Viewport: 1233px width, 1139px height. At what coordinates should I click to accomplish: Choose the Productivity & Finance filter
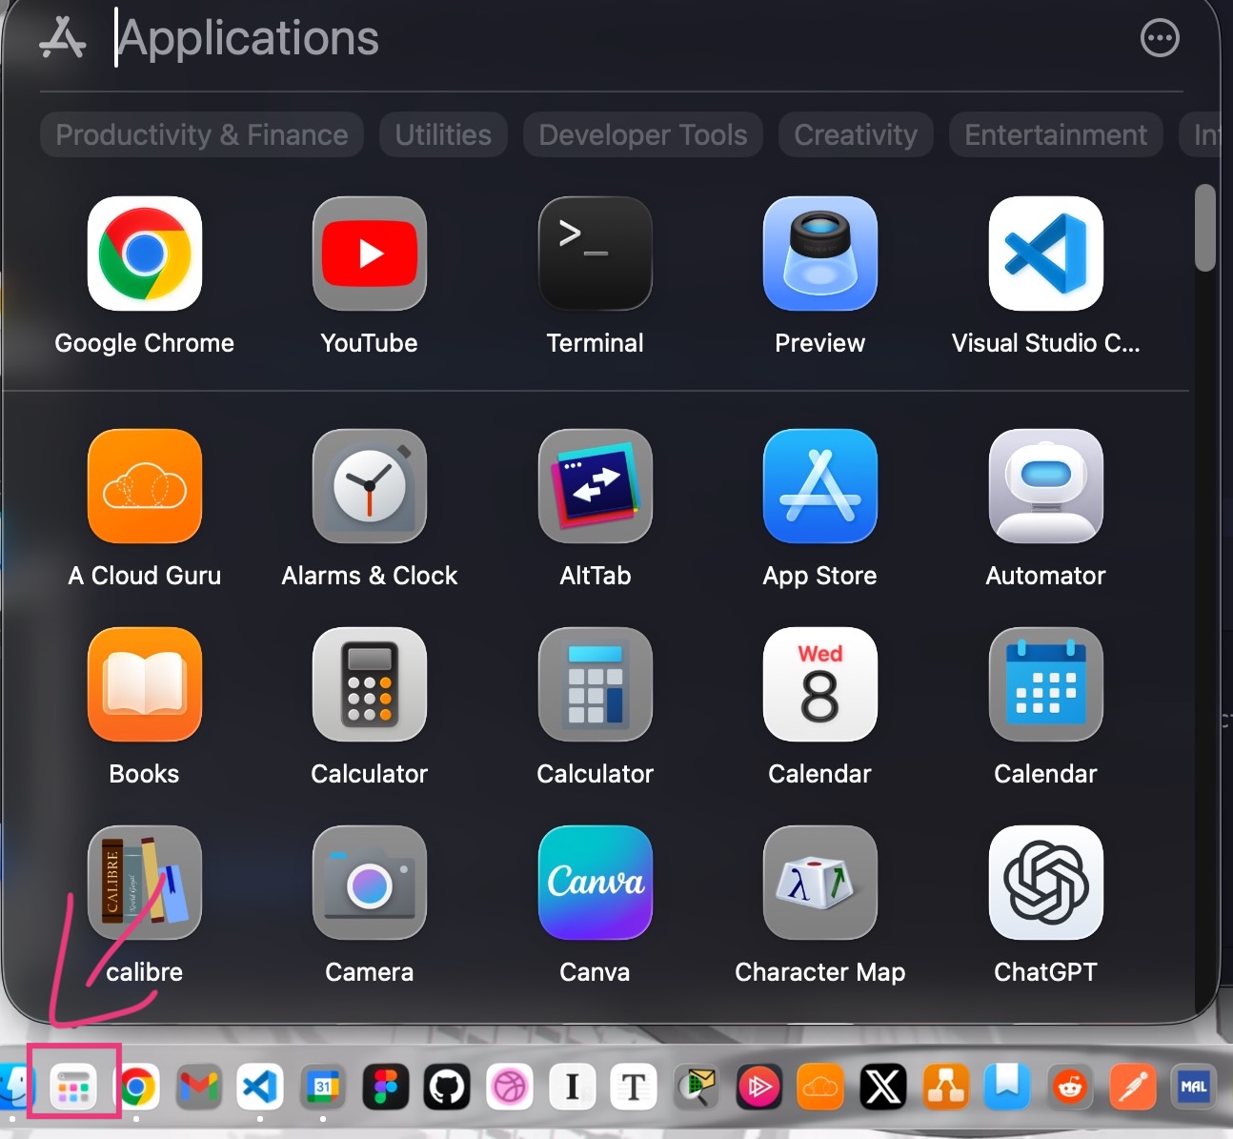201,135
